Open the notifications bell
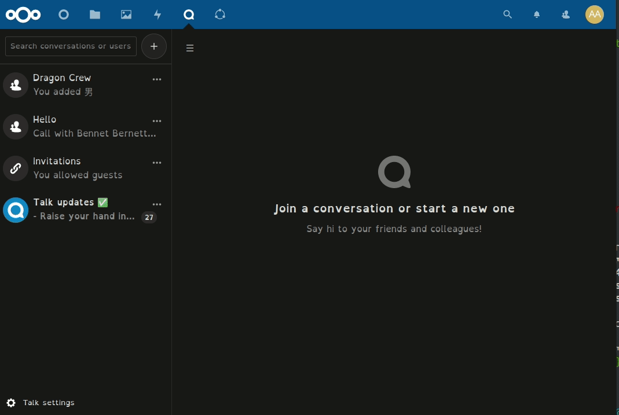This screenshot has height=415, width=619. tap(537, 14)
